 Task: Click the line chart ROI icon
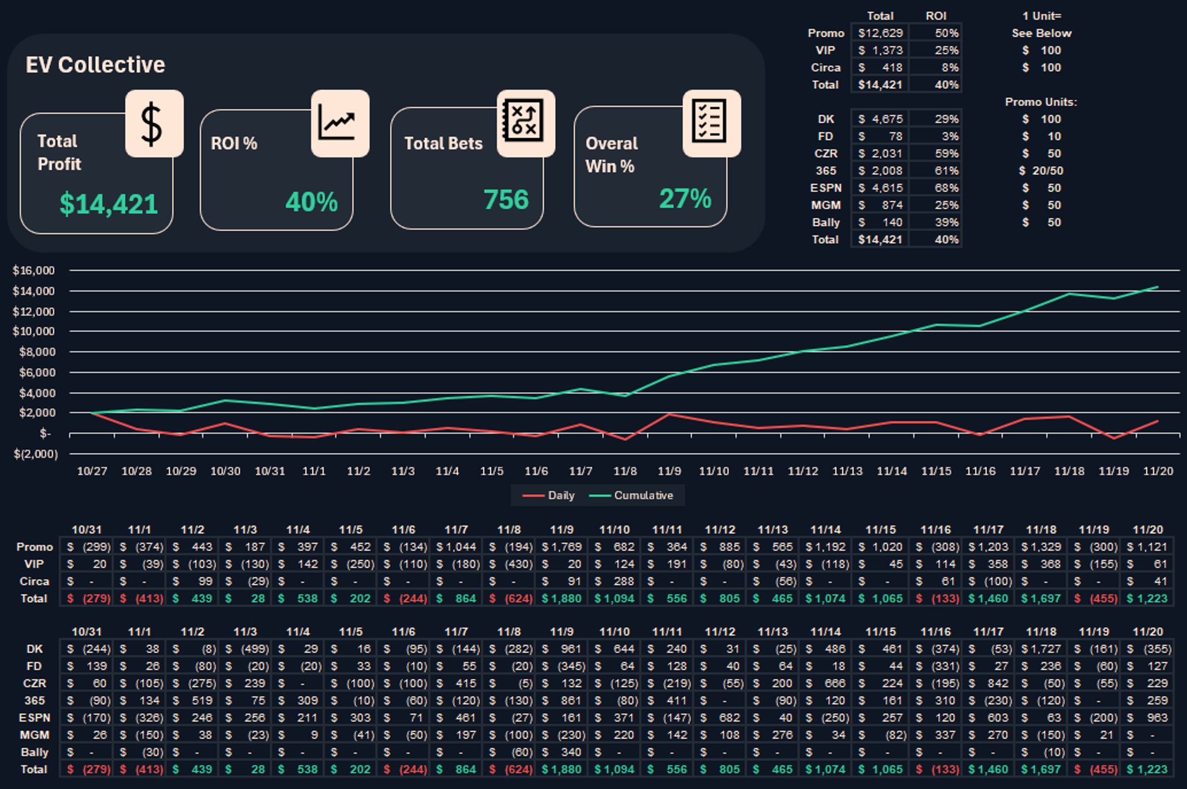click(x=340, y=124)
